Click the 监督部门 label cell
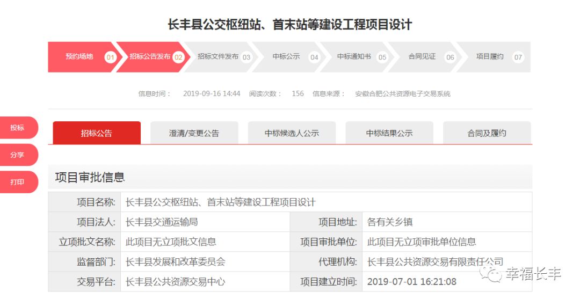This screenshot has width=580, height=299. (84, 262)
